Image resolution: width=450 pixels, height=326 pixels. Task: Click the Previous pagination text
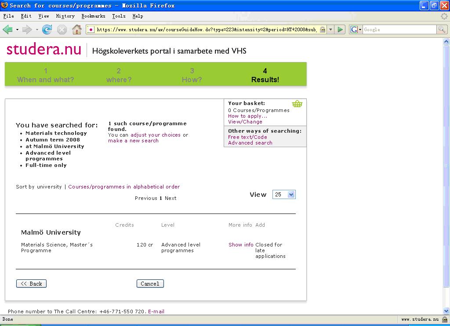point(146,198)
